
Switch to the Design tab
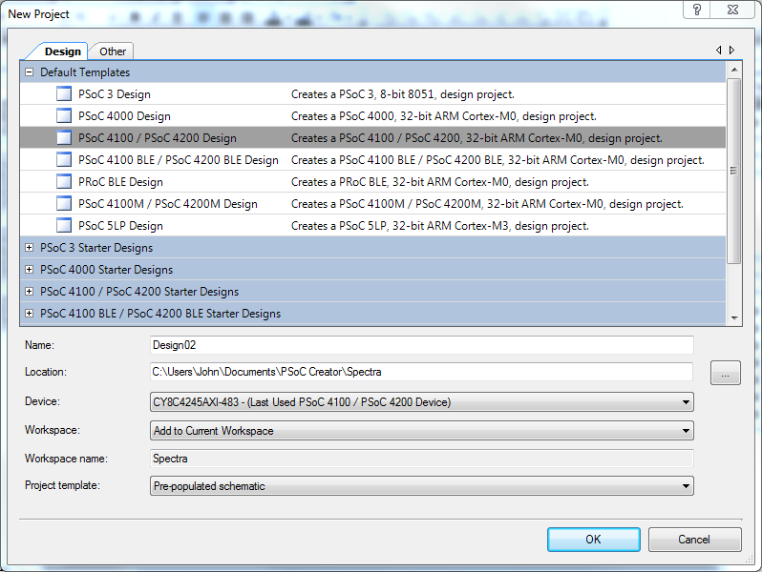point(63,51)
